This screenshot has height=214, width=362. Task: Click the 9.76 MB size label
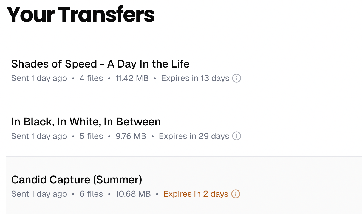(x=131, y=136)
